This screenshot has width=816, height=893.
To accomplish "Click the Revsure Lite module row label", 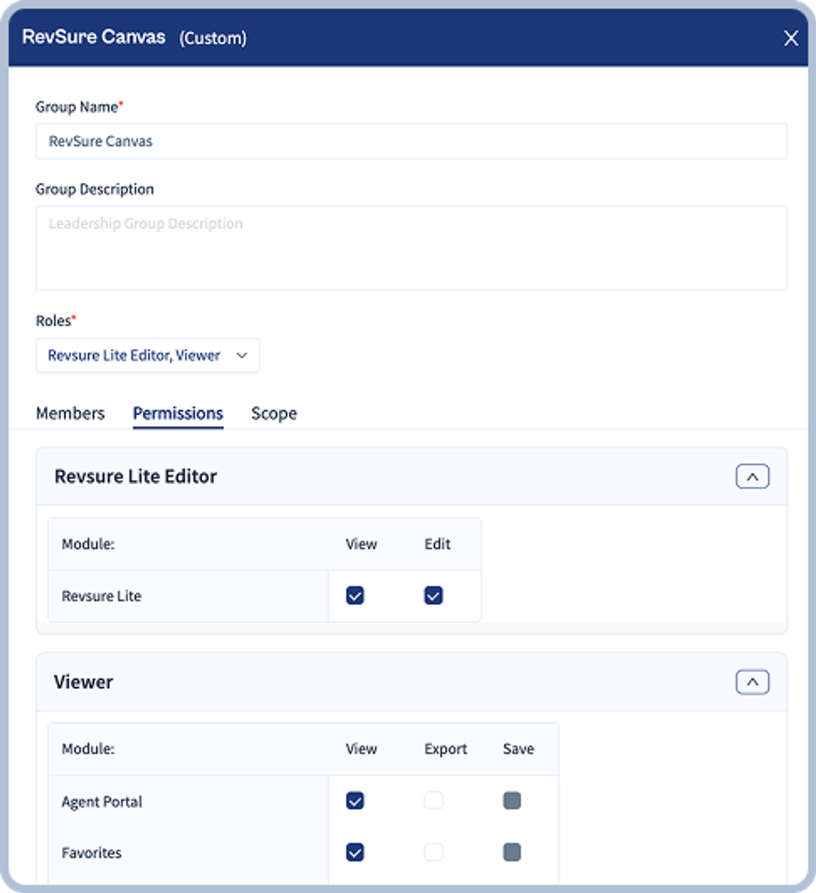I will tap(101, 596).
